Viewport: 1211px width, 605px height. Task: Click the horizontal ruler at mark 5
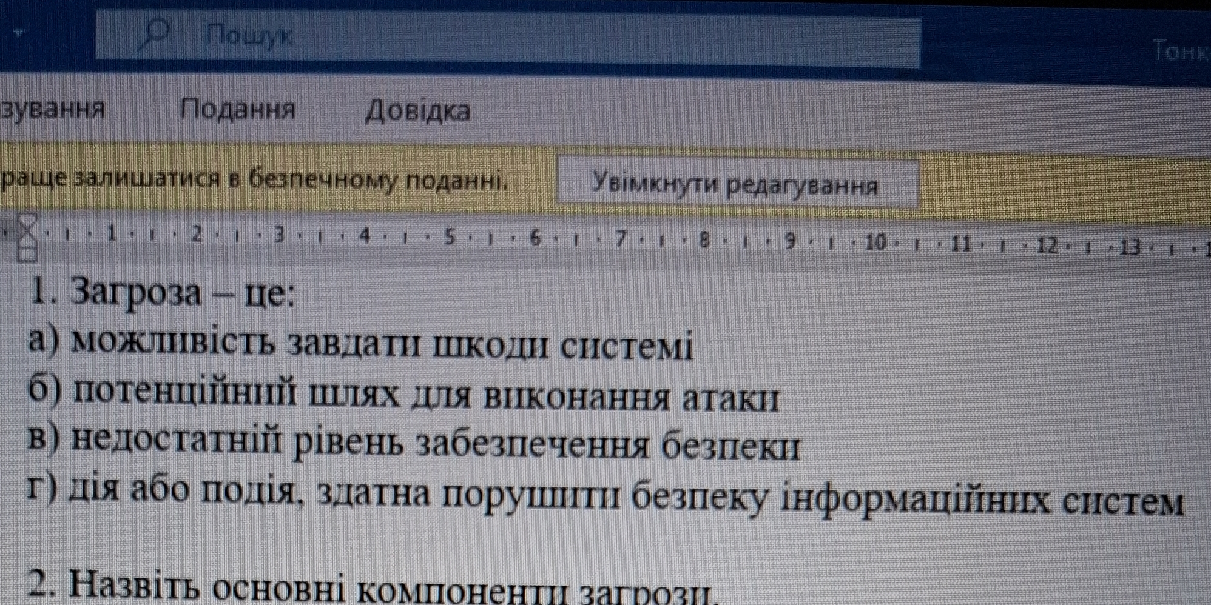(x=450, y=237)
